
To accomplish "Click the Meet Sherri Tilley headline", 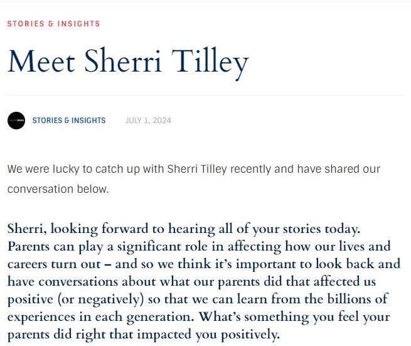I will click(128, 62).
